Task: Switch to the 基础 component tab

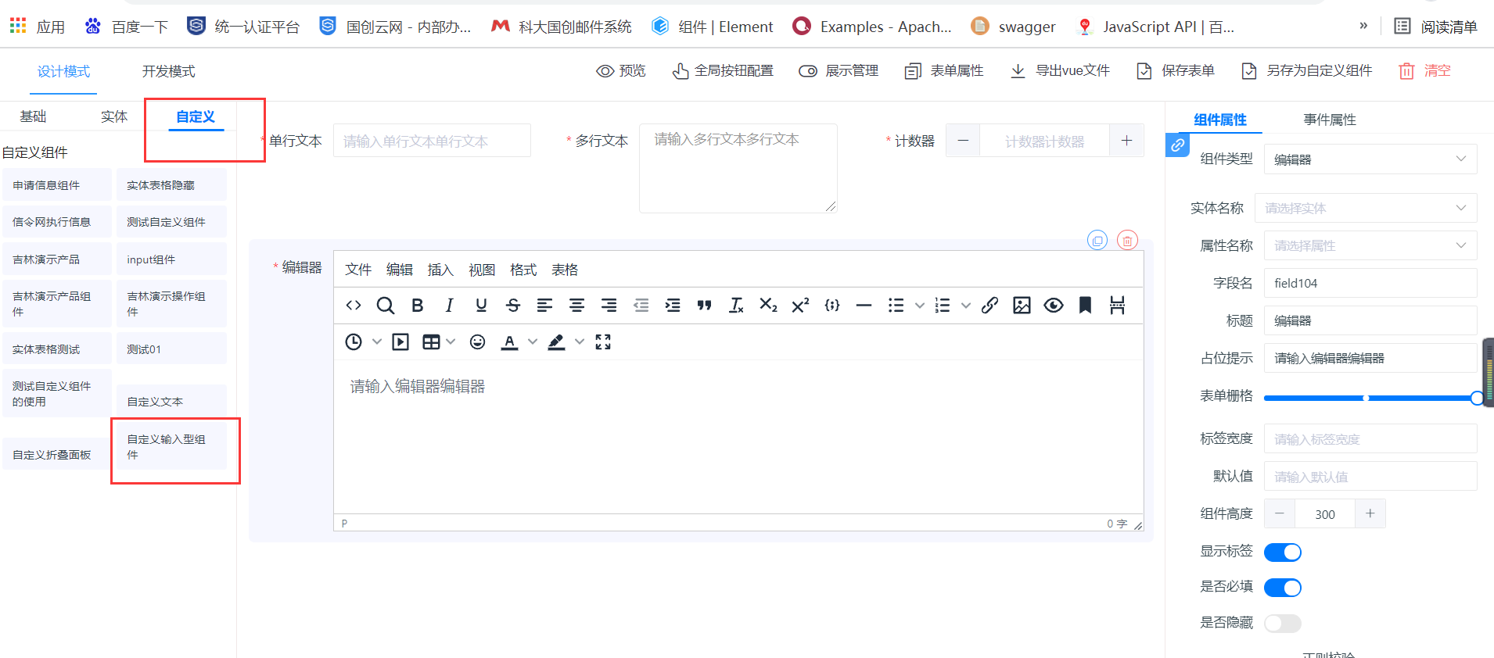Action: pos(33,116)
